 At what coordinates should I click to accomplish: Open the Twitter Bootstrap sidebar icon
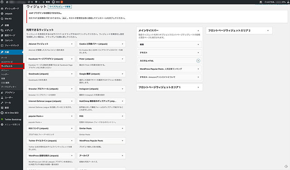(x=2, y=120)
